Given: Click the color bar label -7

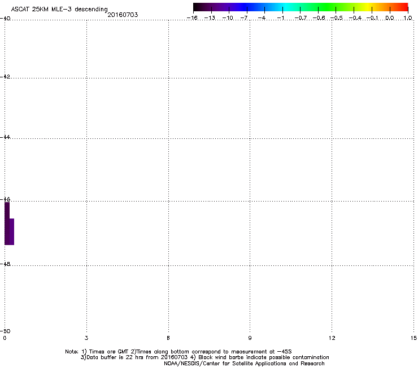Looking at the screenshot, I should click(x=244, y=18).
